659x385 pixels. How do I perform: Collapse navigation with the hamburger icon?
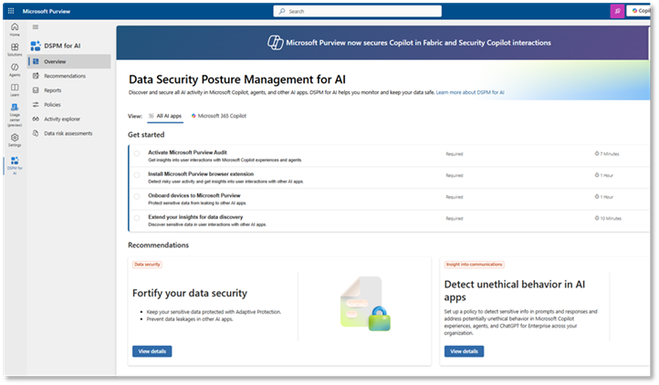tap(36, 28)
